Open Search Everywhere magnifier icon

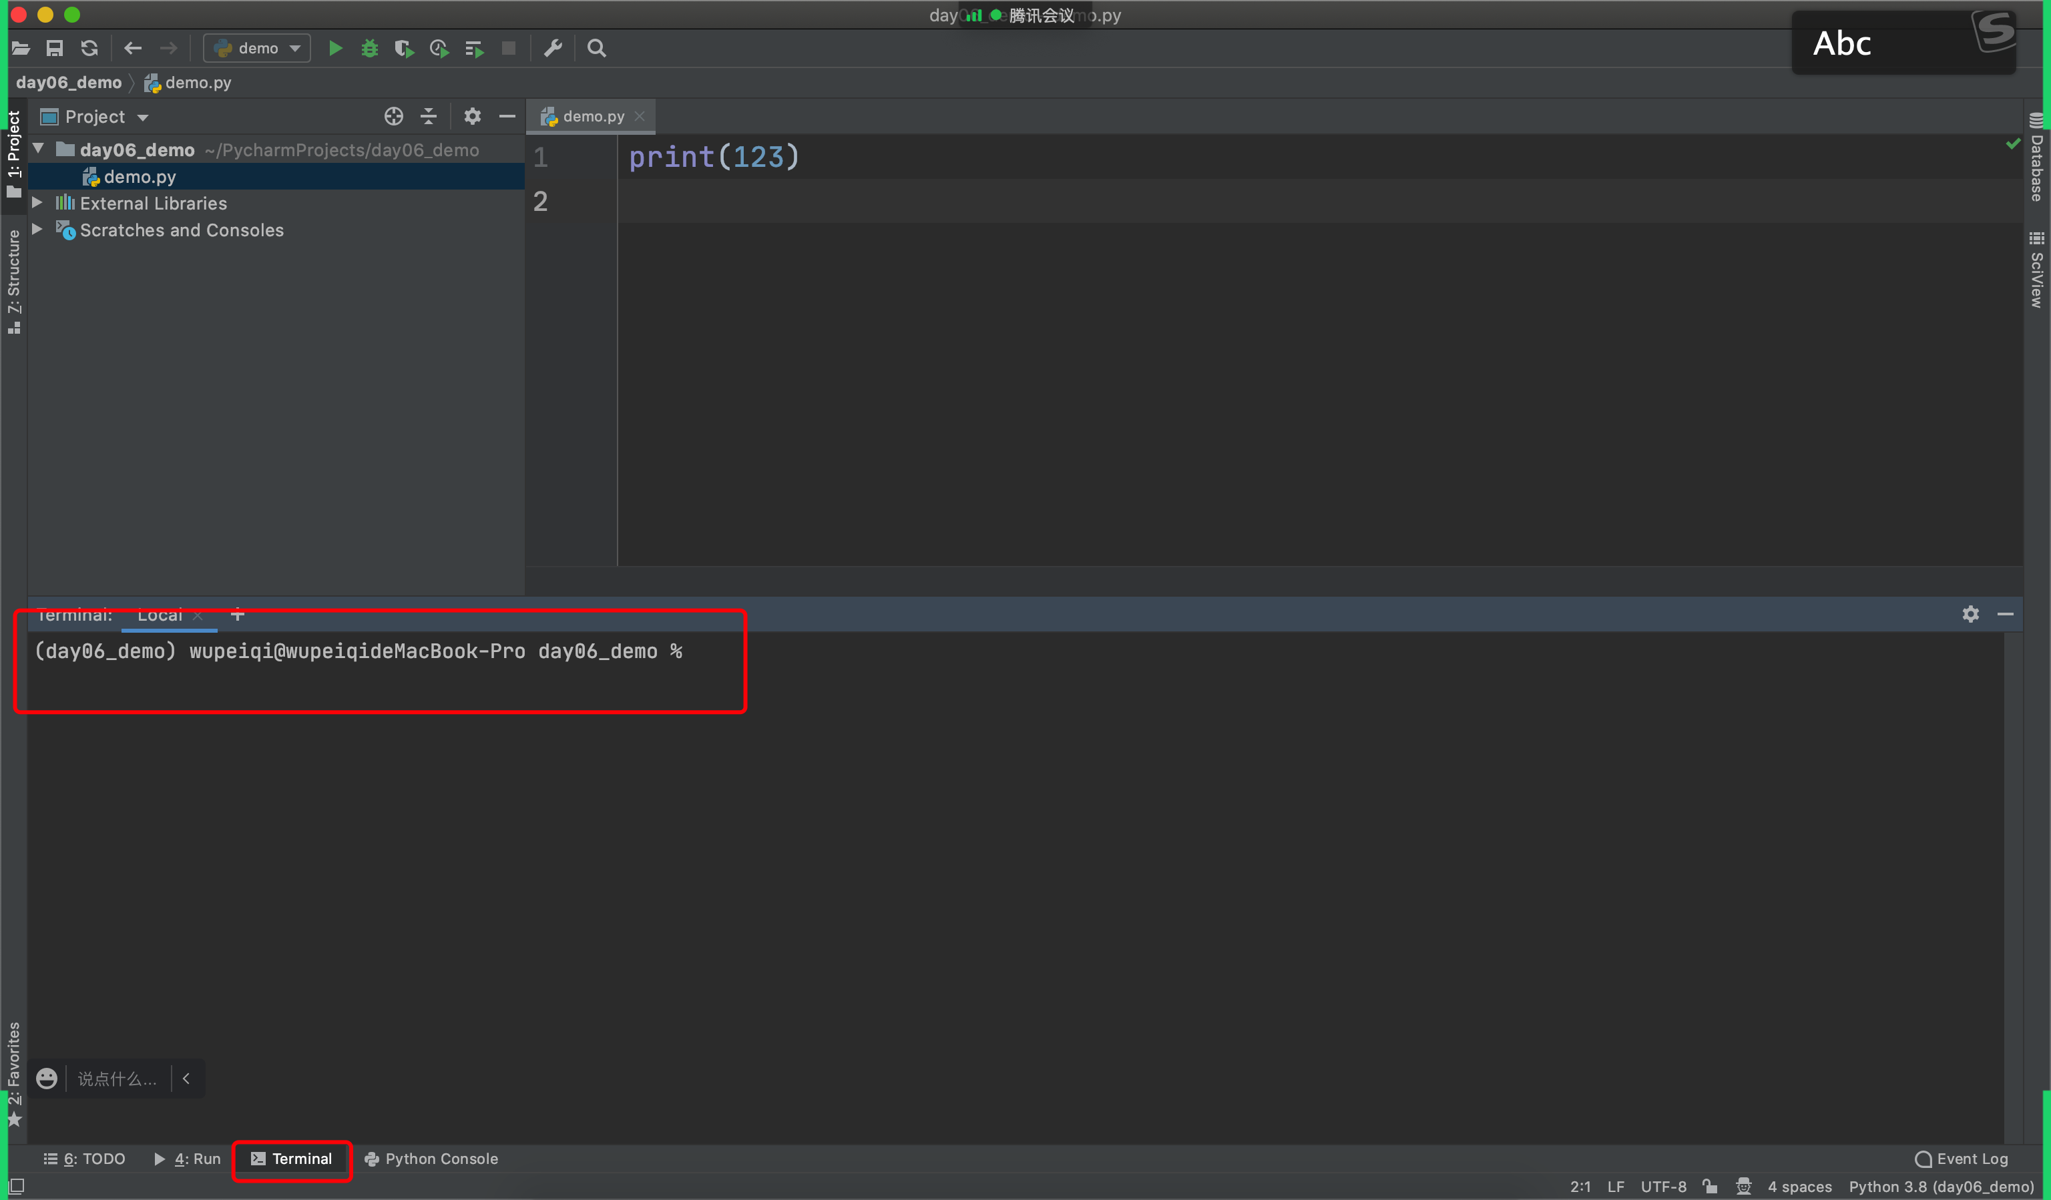[x=597, y=48]
